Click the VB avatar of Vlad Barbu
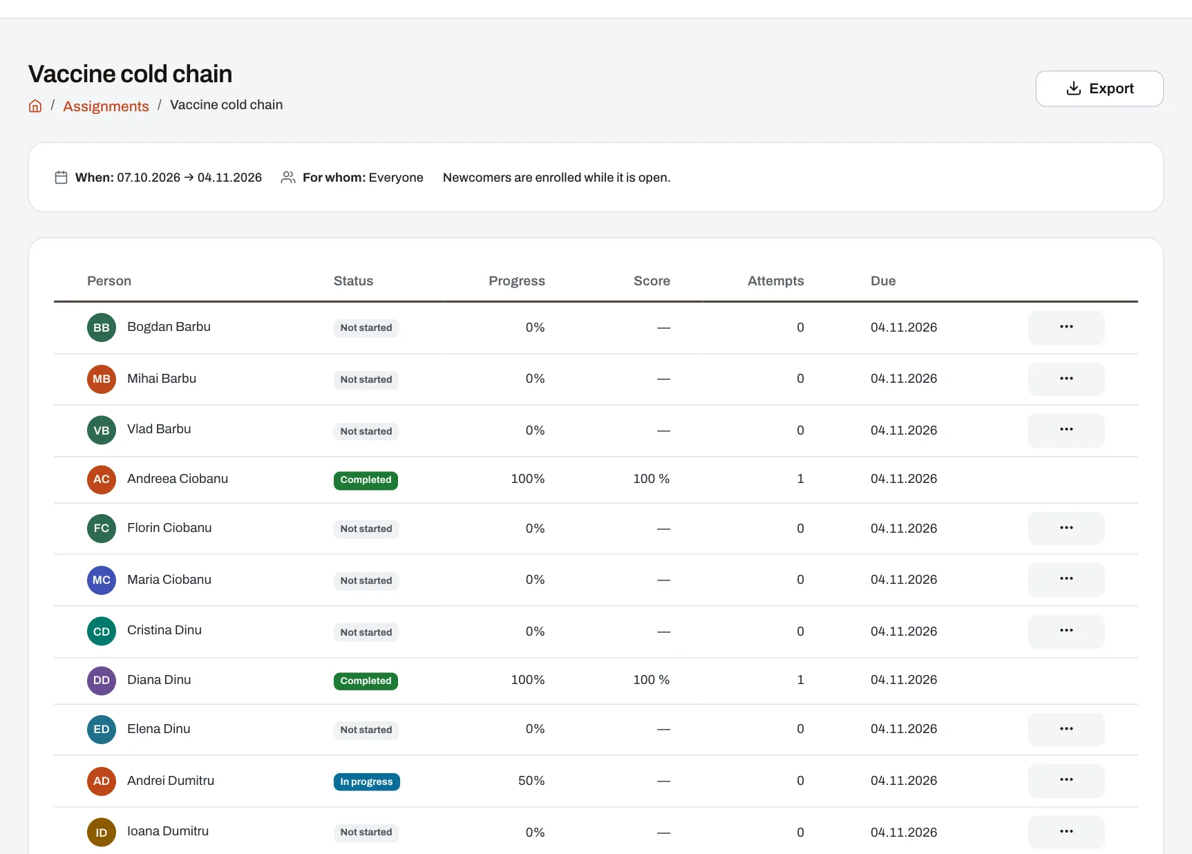Screen dimensions: 1192x854 [102, 430]
